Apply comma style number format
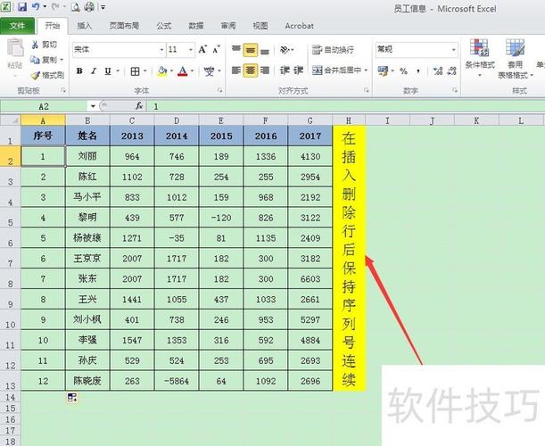 pyautogui.click(x=418, y=71)
